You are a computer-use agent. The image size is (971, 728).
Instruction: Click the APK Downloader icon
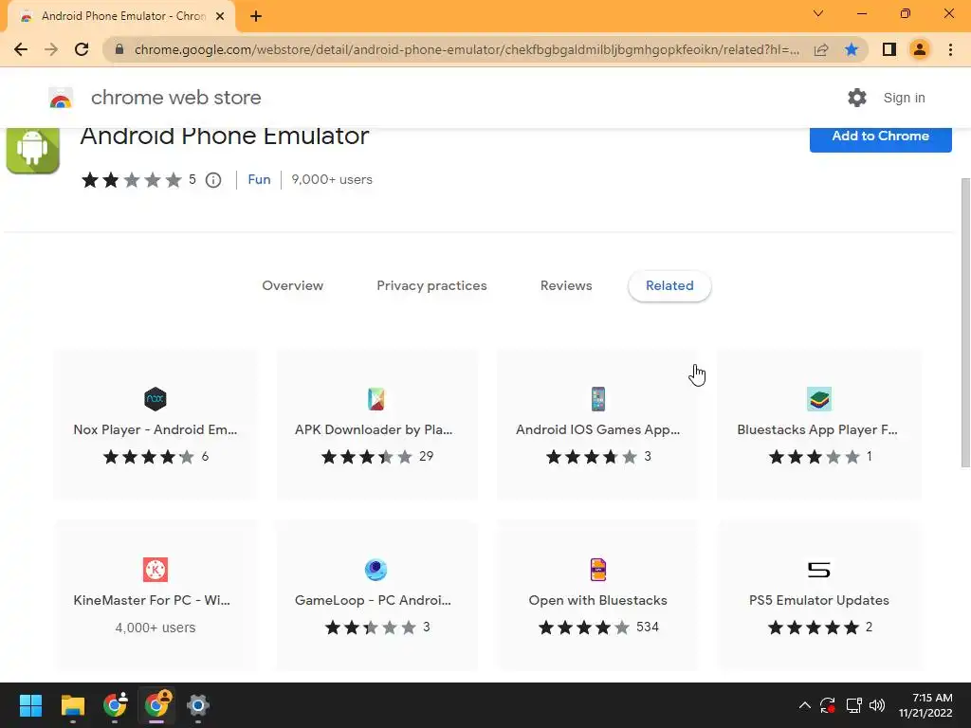[376, 399]
